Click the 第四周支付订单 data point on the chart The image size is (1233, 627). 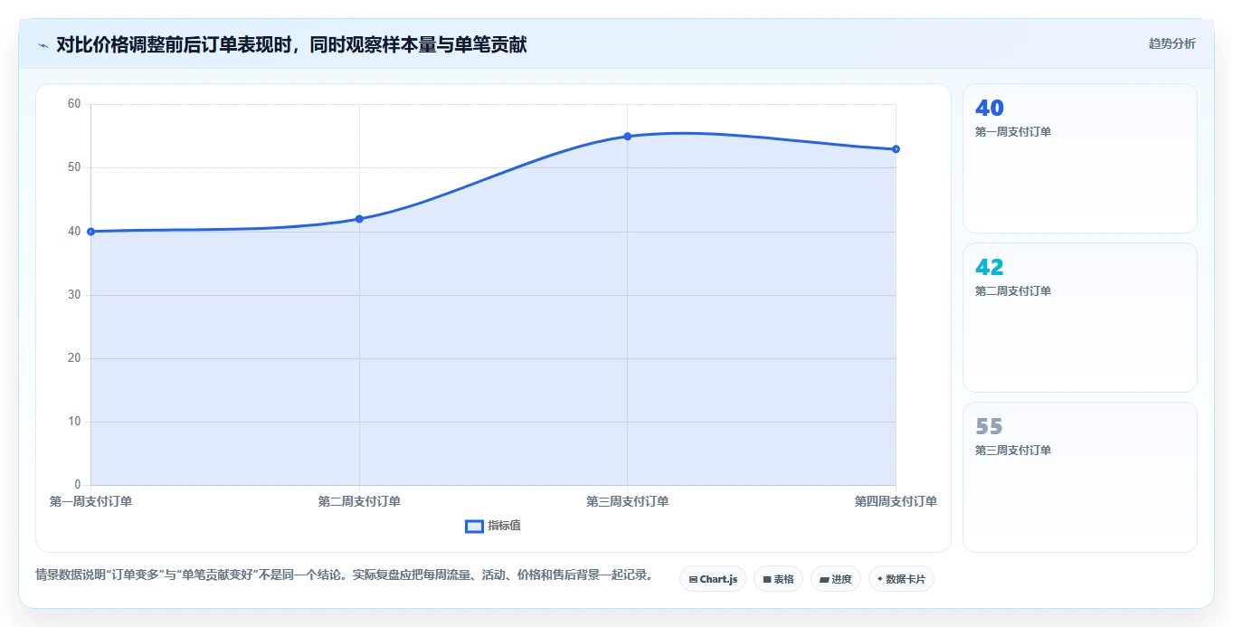point(896,149)
